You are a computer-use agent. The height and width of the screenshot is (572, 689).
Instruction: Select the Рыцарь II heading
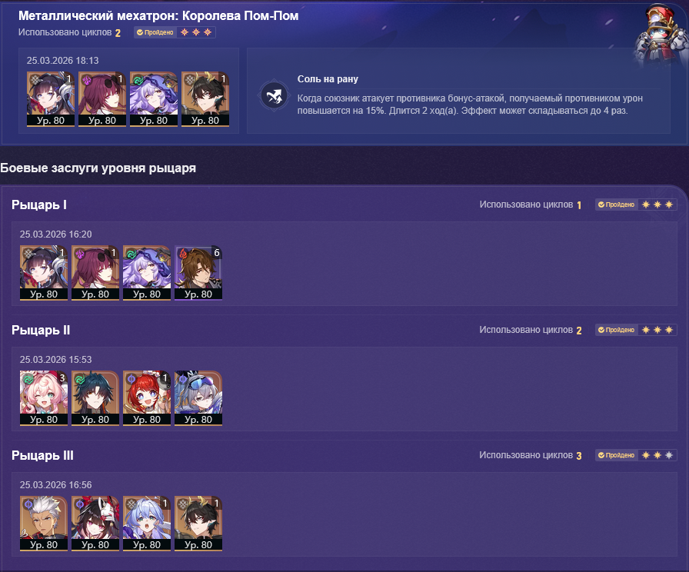(41, 330)
